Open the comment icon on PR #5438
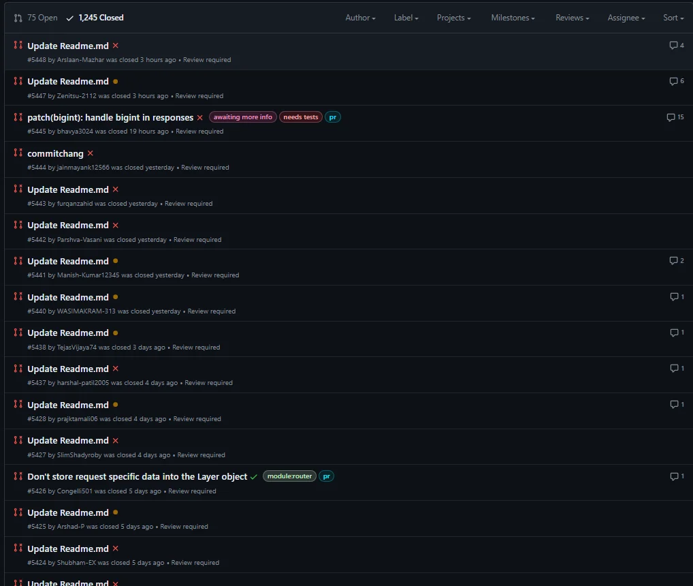 coord(677,333)
